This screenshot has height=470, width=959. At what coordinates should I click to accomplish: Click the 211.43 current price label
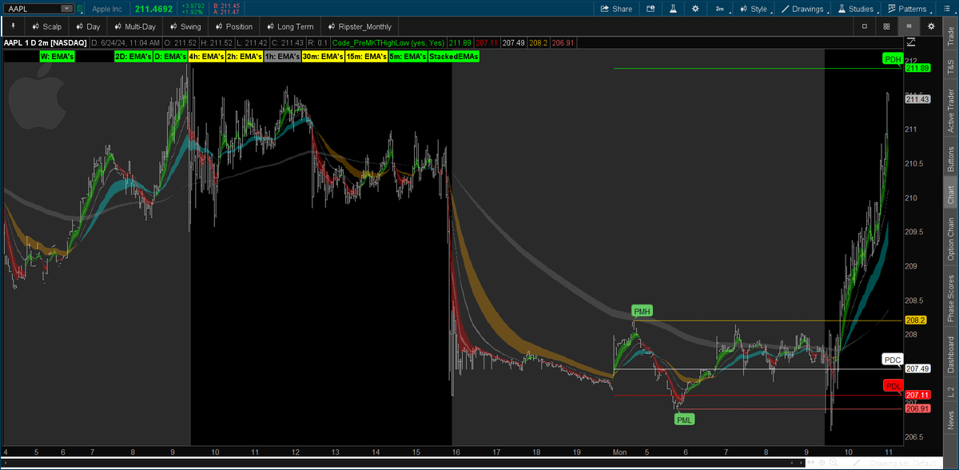tap(917, 98)
